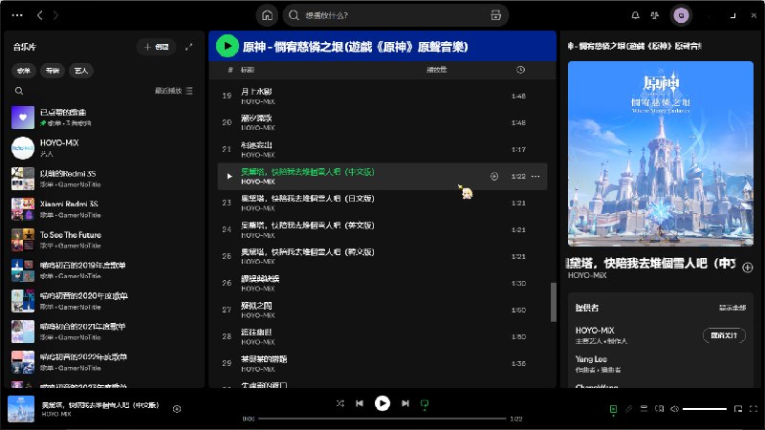Select track 29 in the list
Screen dimensions: 765x430
coord(382,364)
